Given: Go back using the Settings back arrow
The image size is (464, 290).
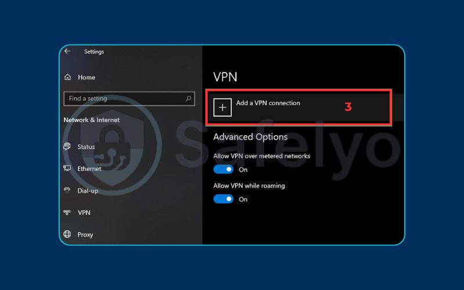Looking at the screenshot, I should [67, 51].
